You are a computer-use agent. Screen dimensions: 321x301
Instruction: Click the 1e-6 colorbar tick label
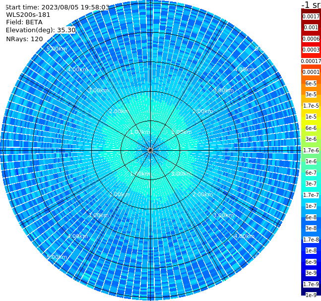point(311,161)
